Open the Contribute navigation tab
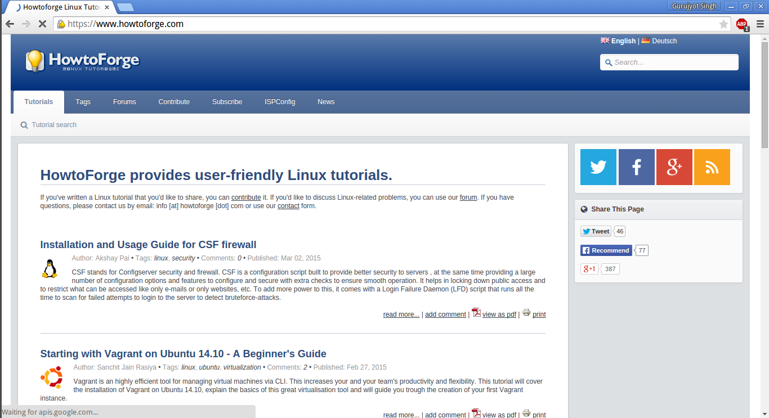This screenshot has width=769, height=418. 174,102
